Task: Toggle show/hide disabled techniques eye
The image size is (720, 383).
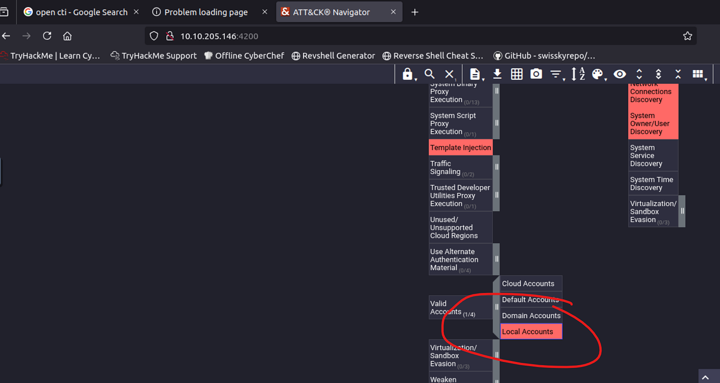Action: point(620,75)
